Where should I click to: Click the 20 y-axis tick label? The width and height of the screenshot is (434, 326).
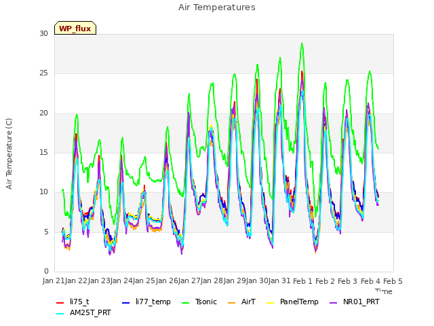coord(43,113)
